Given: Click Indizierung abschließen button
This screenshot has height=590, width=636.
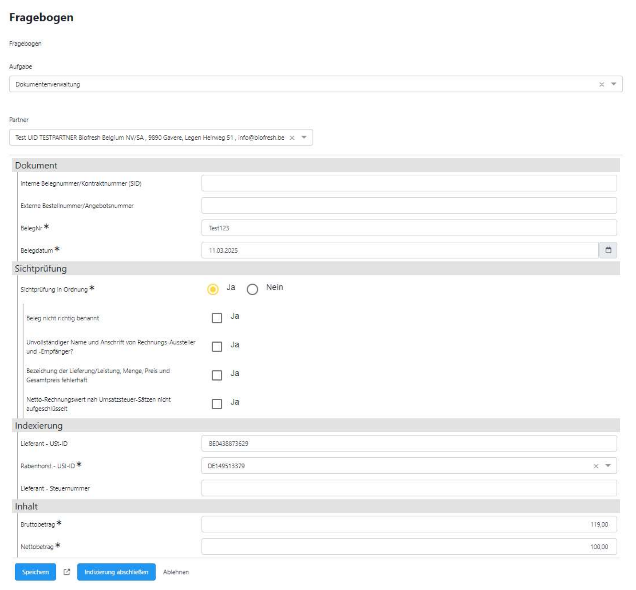Looking at the screenshot, I should 116,572.
